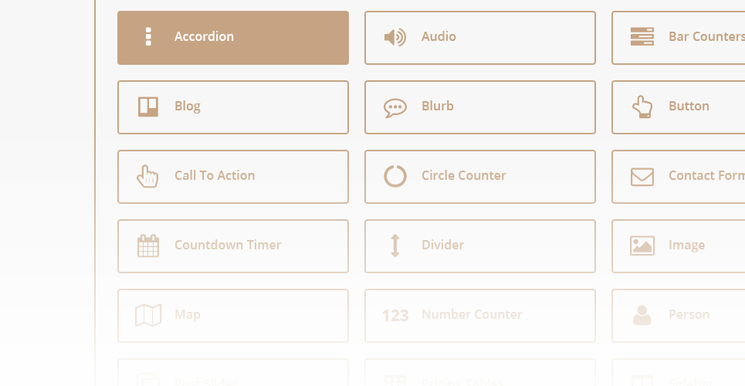
Task: Click the Blurb speech bubble icon
Action: pos(395,108)
